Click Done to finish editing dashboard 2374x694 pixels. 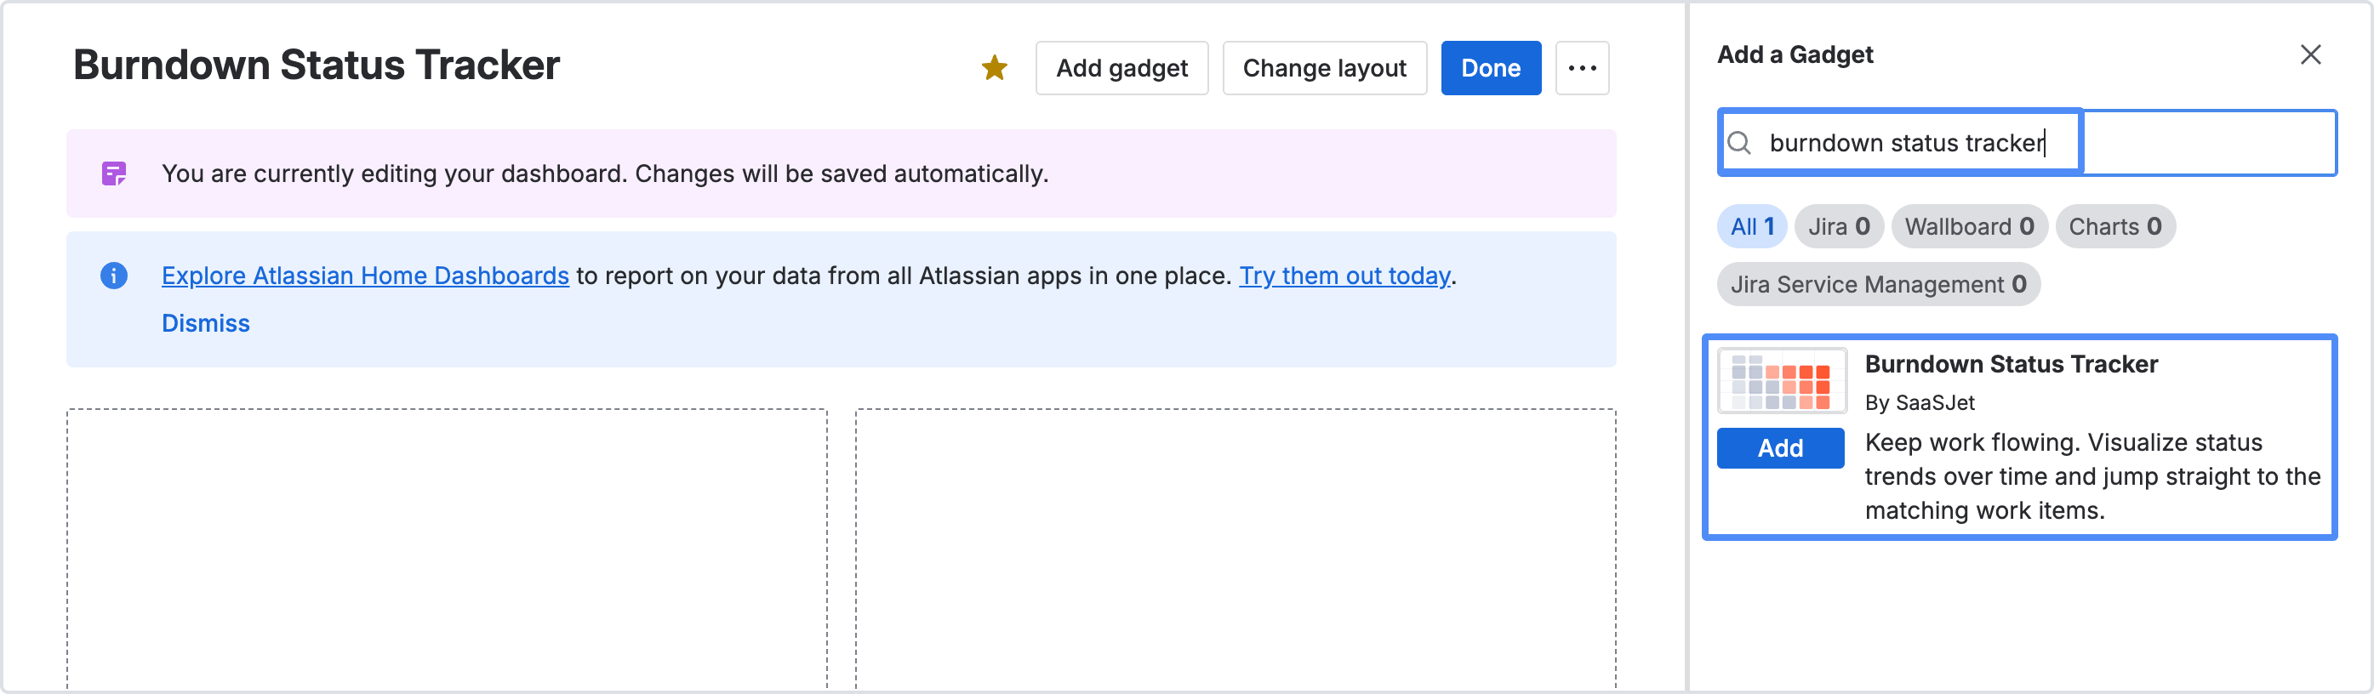[1490, 68]
